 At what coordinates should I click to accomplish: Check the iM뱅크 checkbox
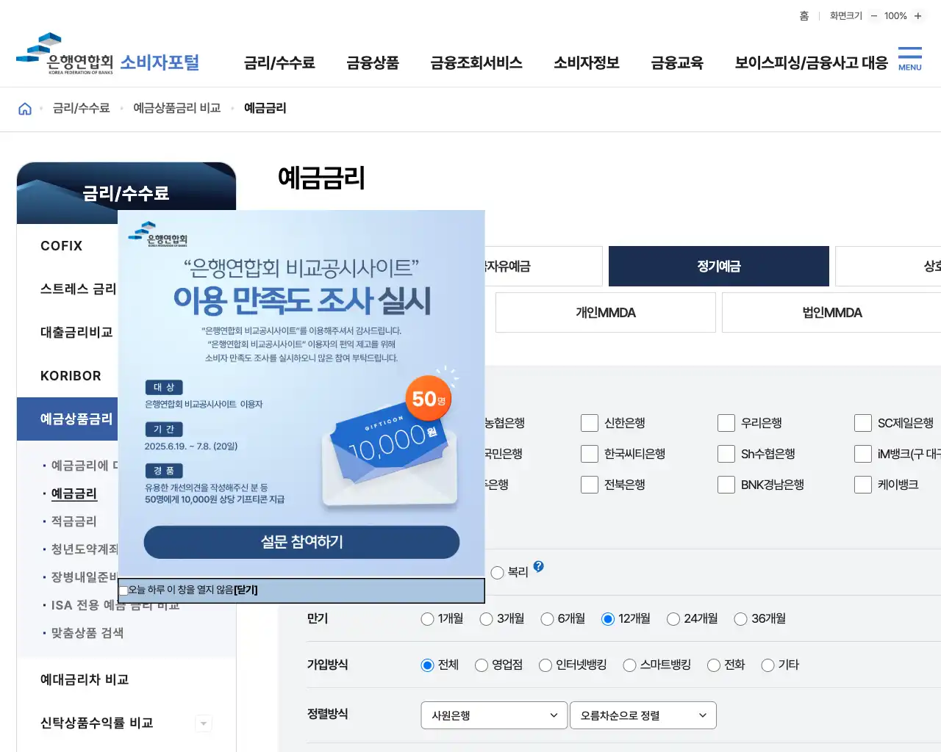(x=862, y=454)
